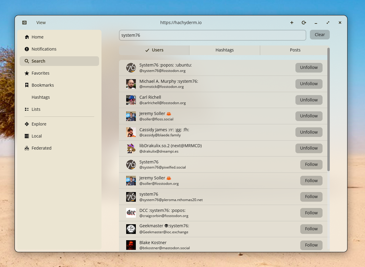Open the View menu
The height and width of the screenshot is (267, 365).
click(x=41, y=23)
